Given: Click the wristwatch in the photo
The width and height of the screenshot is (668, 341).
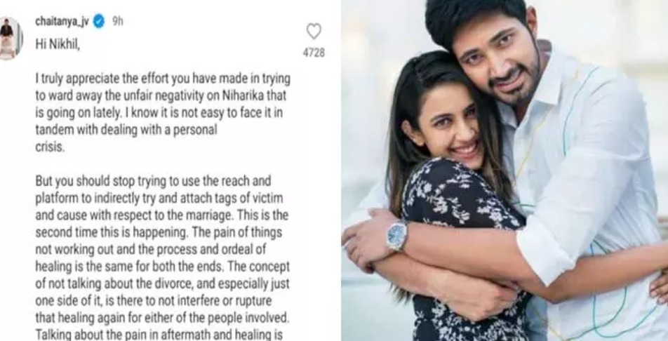Looking at the screenshot, I should 397,235.
